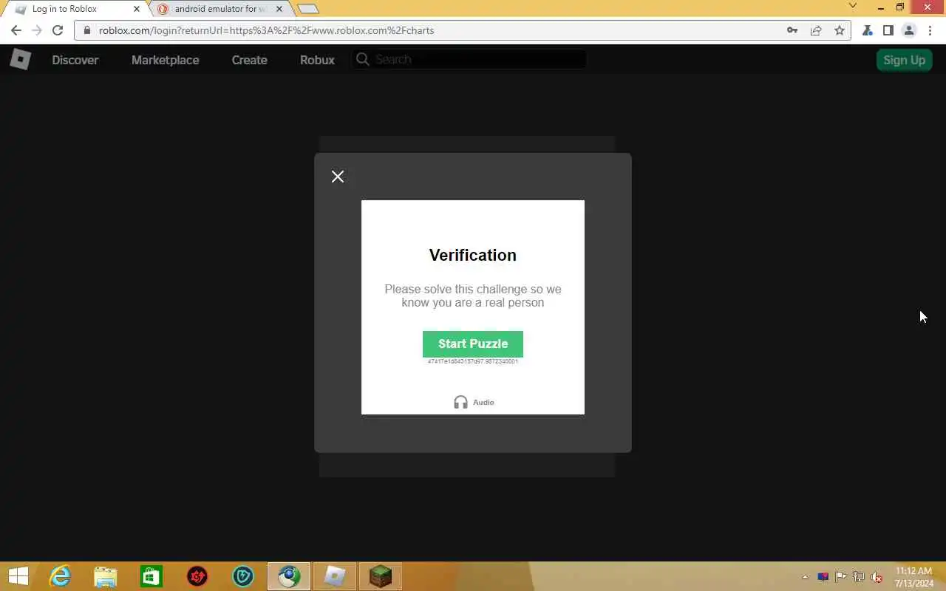The height and width of the screenshot is (591, 946).
Task: Open the Minecraft grass block icon
Action: (x=381, y=576)
